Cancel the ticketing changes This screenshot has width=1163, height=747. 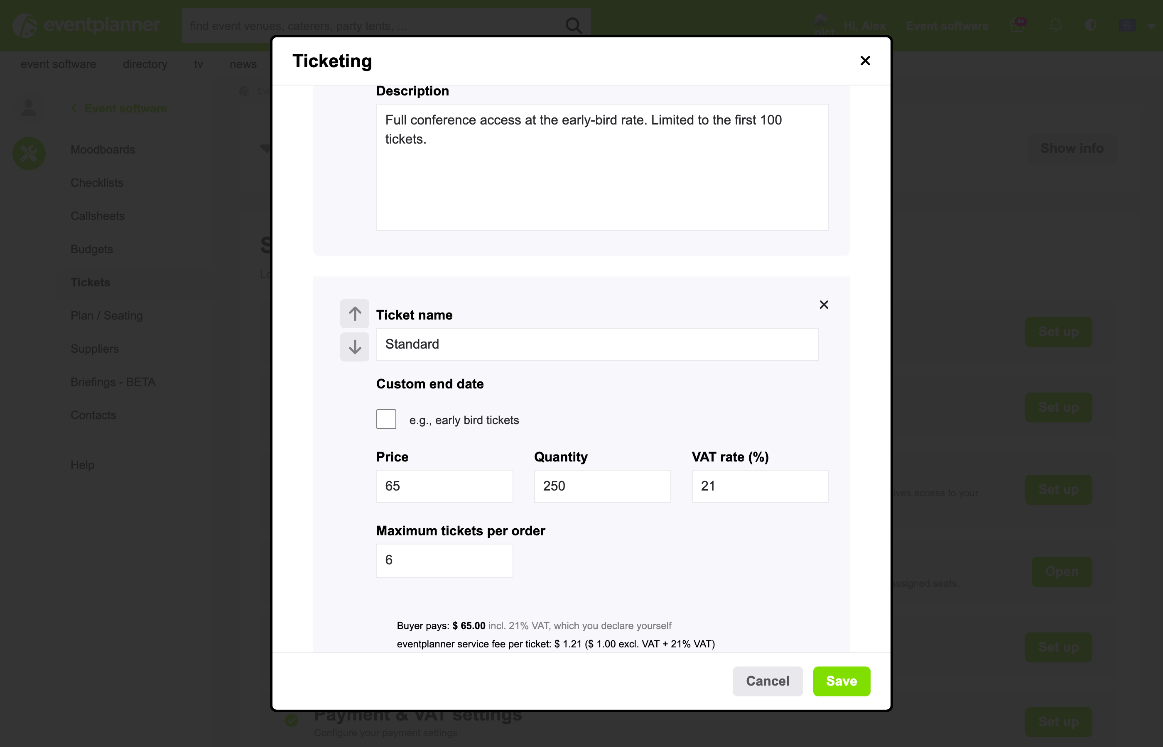[x=768, y=681]
